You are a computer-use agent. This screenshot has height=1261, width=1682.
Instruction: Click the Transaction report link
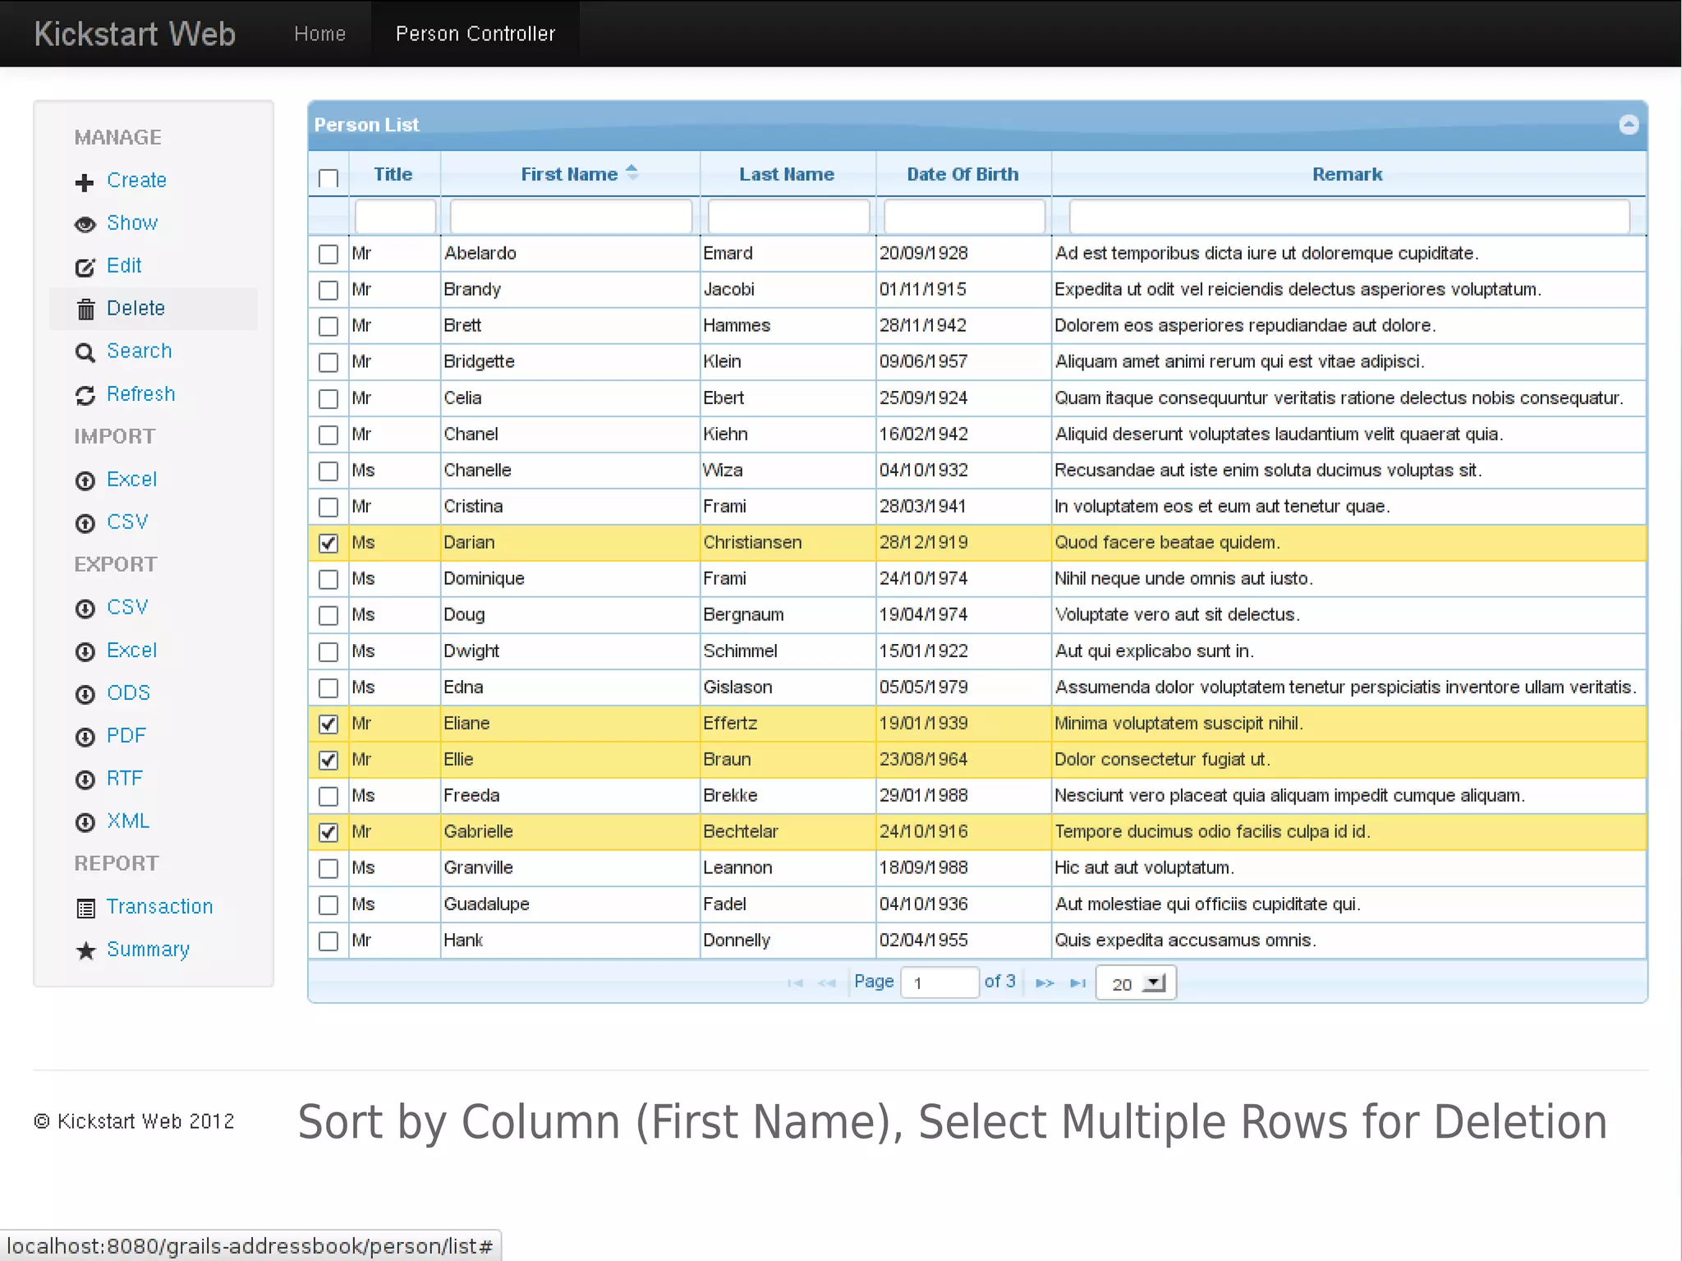pos(159,906)
